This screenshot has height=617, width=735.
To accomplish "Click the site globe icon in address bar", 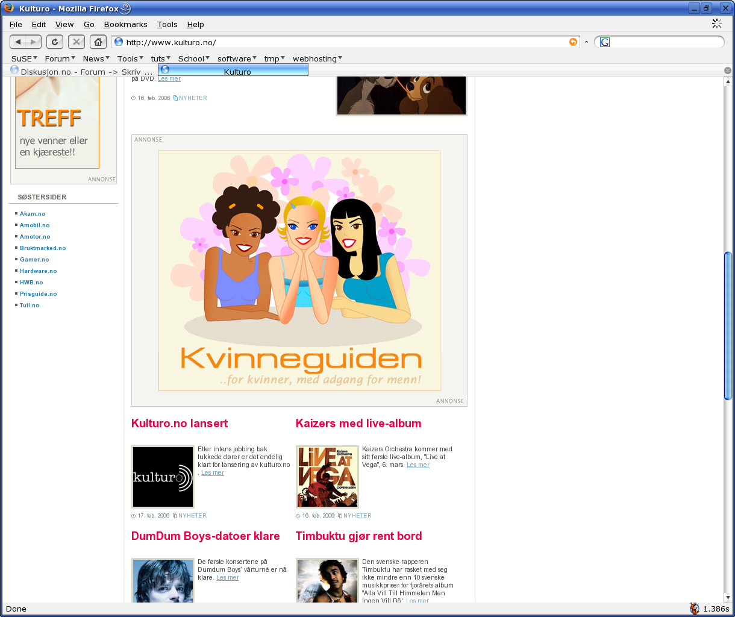I will 119,42.
